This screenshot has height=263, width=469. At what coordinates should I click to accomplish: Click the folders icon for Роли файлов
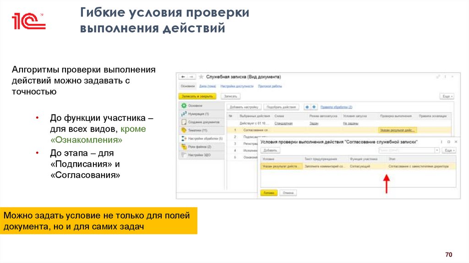coord(184,147)
